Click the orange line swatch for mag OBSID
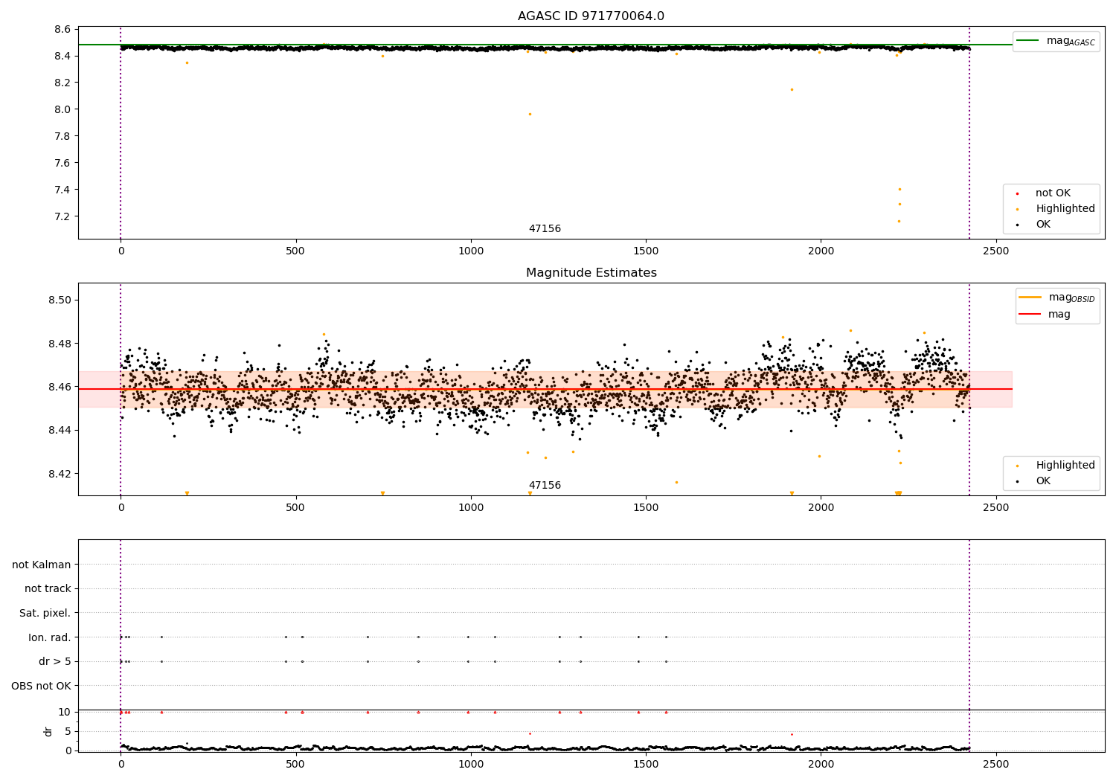 point(1030,298)
